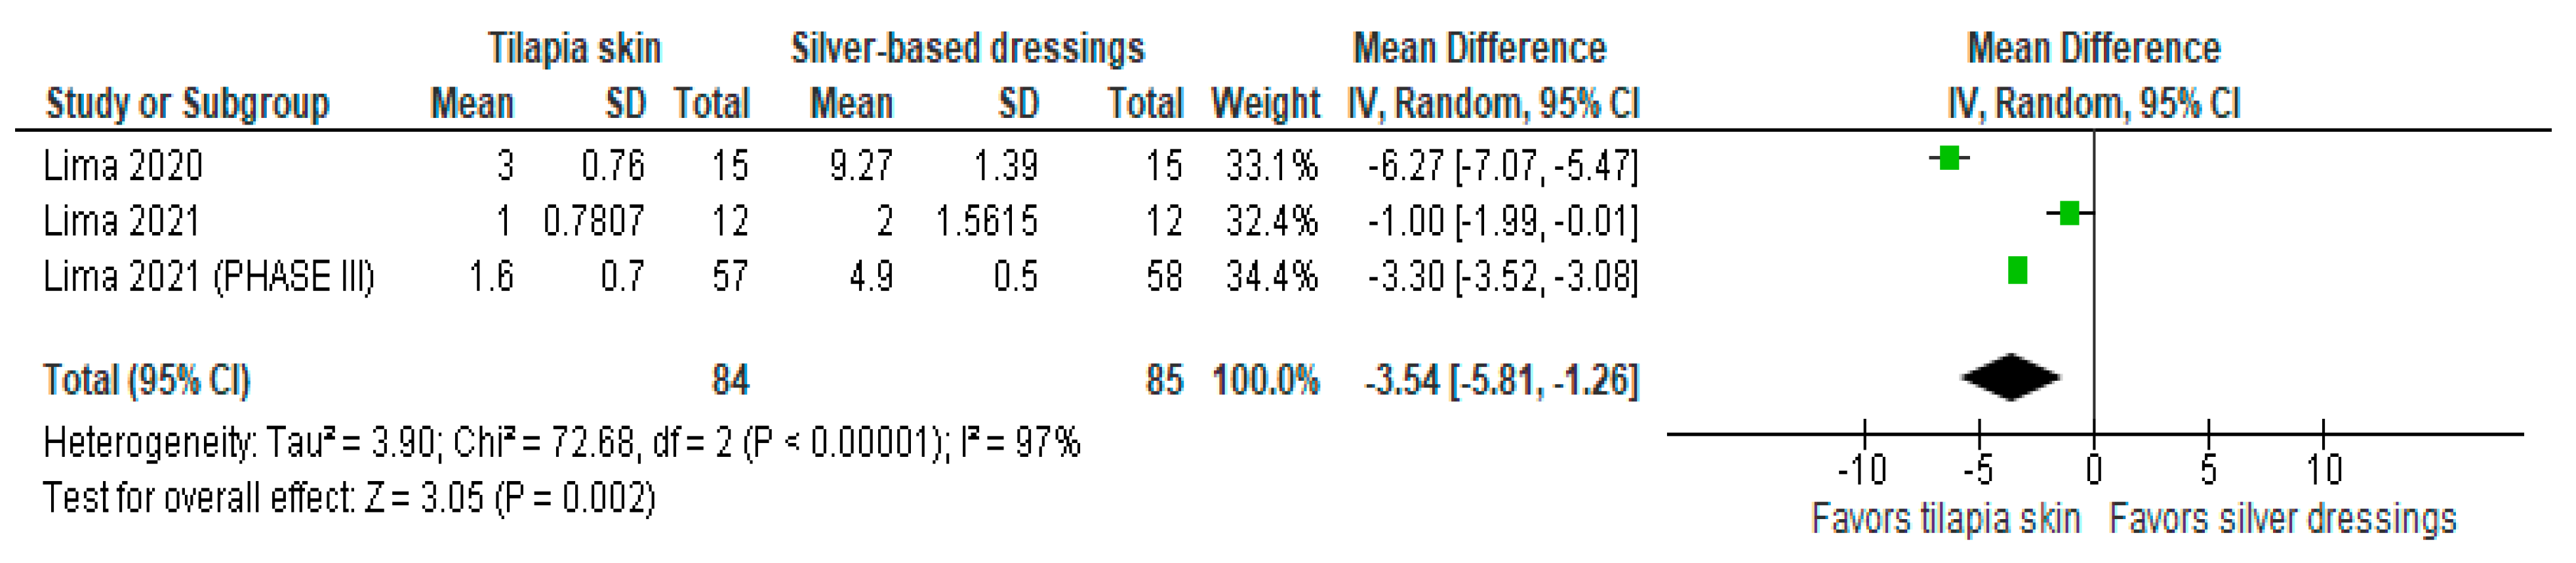Click the Silver-based dressings group heading

967,48
